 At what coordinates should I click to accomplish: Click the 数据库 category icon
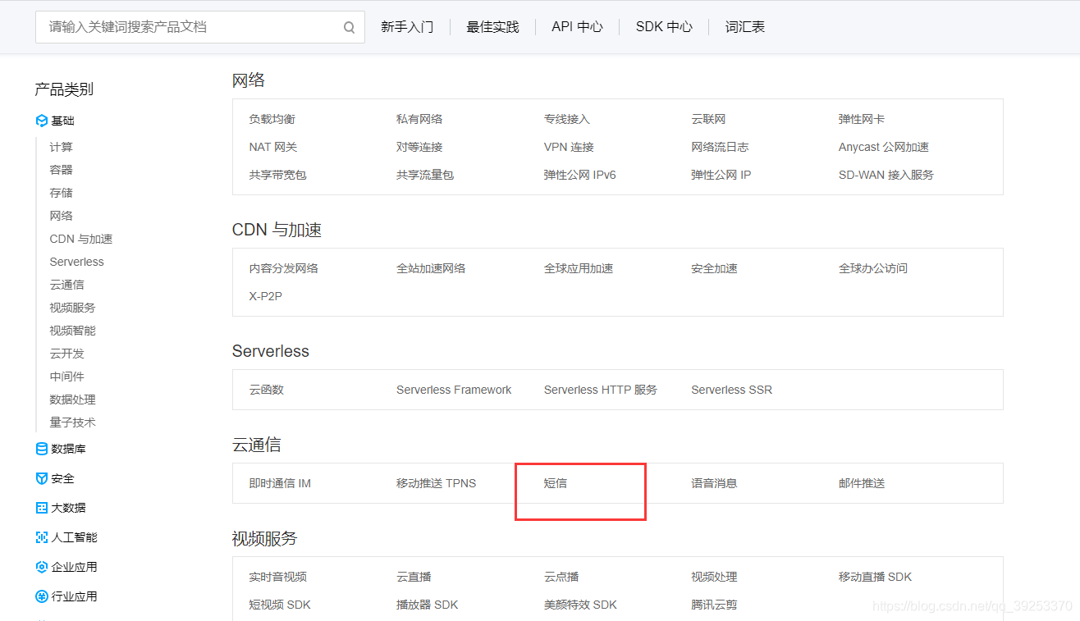coord(41,449)
